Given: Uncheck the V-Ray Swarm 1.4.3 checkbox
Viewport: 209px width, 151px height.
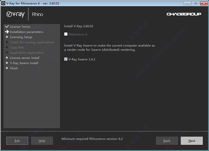Looking at the screenshot, I should (66, 59).
